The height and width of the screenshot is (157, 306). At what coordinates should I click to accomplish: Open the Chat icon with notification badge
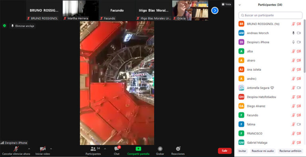pos(117,149)
